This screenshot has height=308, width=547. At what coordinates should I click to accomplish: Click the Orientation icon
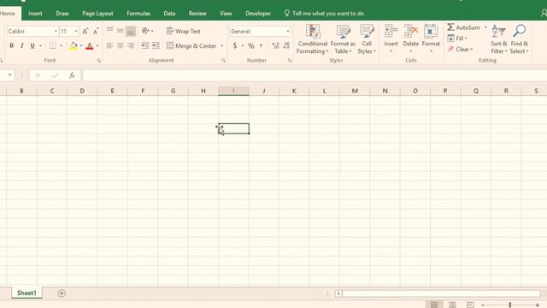pos(145,31)
